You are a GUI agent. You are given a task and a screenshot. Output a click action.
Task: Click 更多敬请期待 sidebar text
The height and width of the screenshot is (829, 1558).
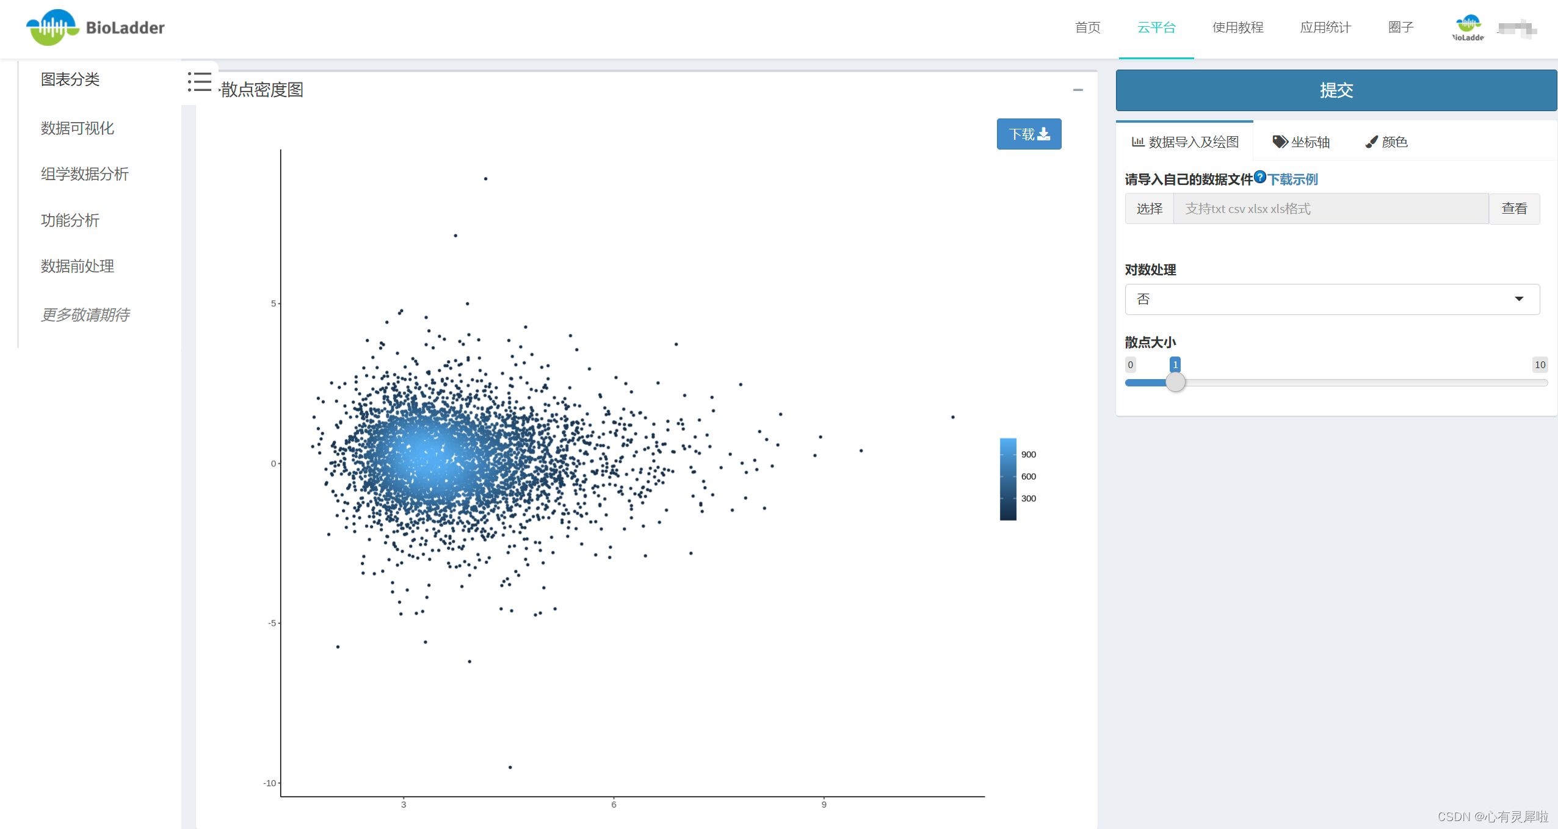(x=85, y=315)
